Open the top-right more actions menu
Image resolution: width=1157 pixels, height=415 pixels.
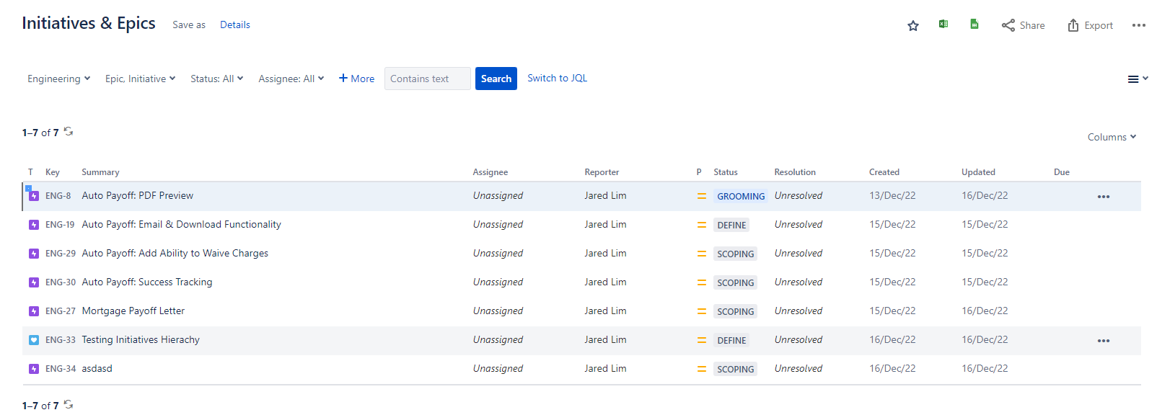pyautogui.click(x=1139, y=25)
